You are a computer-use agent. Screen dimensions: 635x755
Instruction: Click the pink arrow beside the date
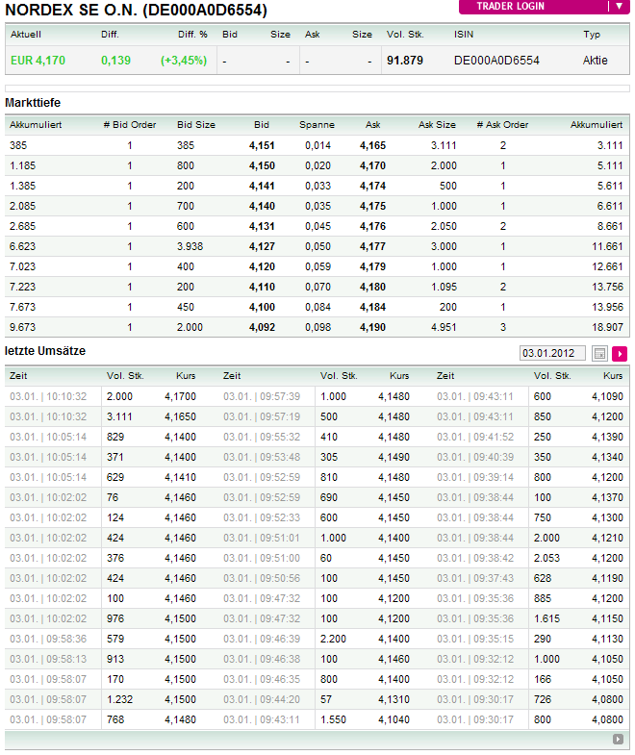click(620, 353)
